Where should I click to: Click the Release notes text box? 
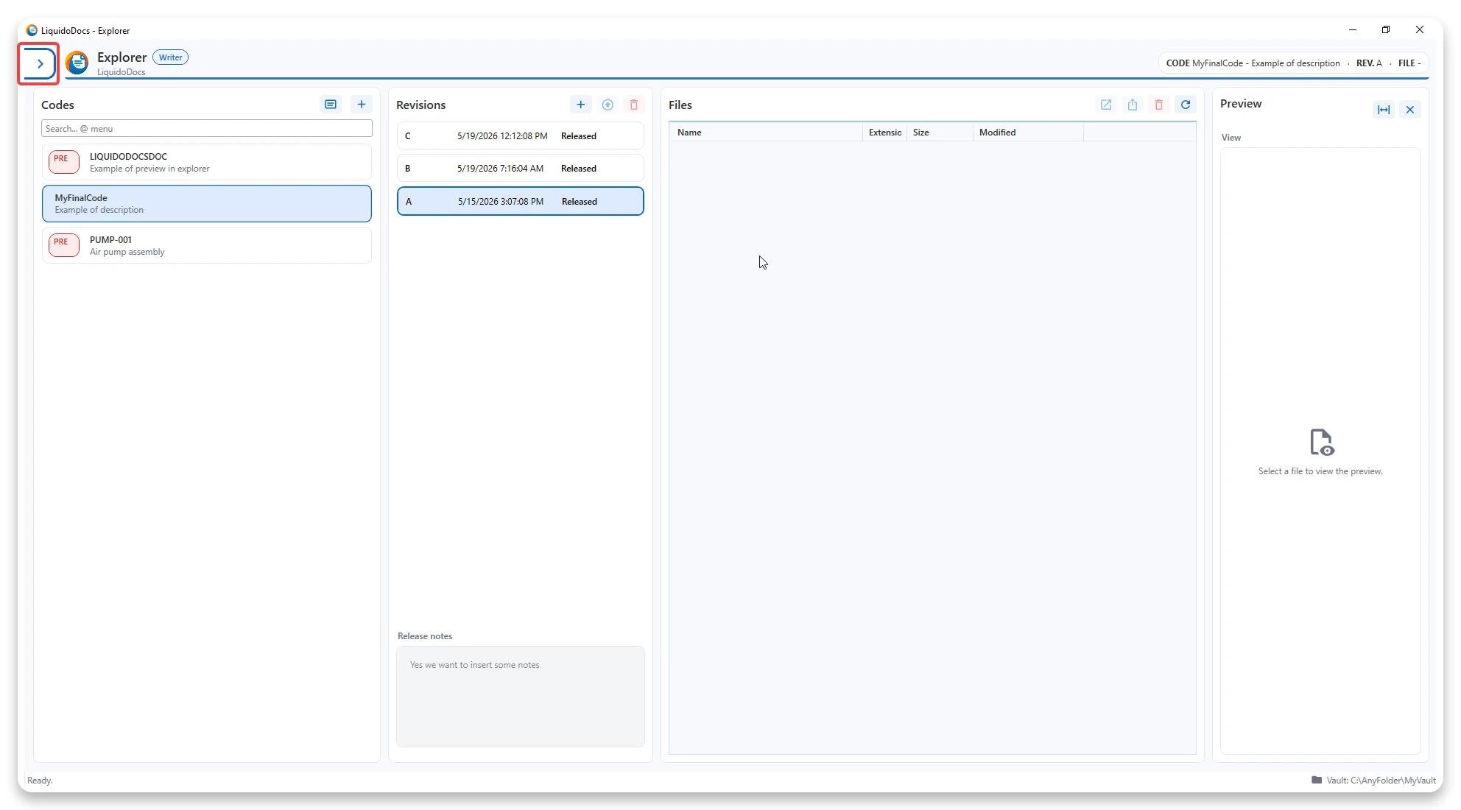521,697
